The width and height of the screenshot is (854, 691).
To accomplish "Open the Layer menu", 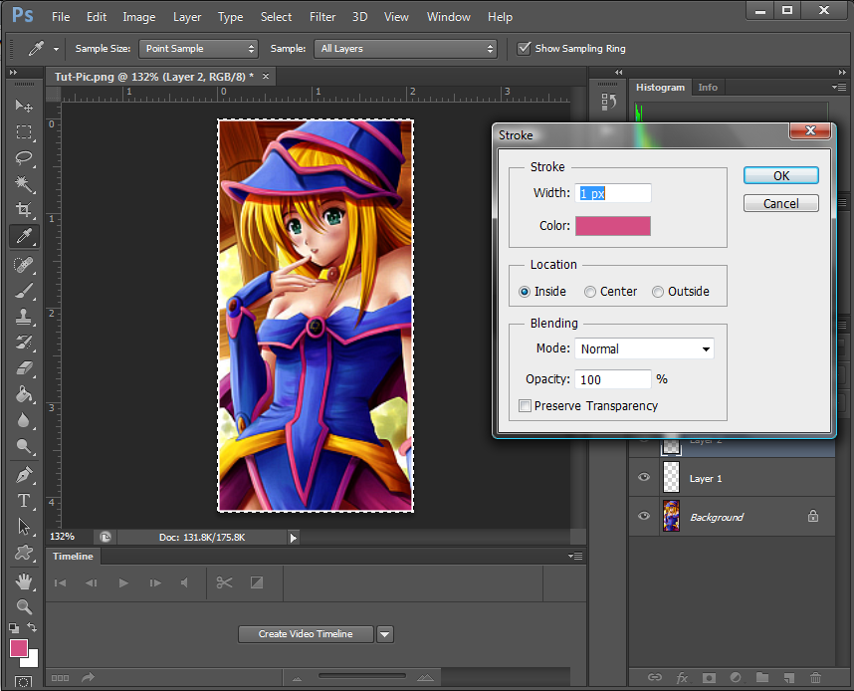I will 187,17.
